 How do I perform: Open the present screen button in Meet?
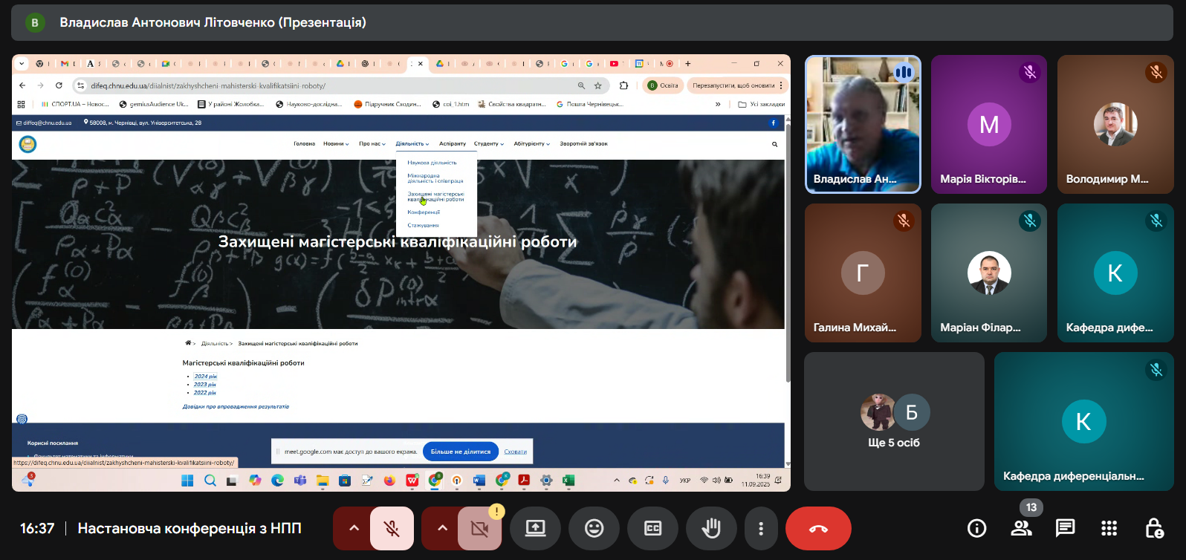(535, 528)
